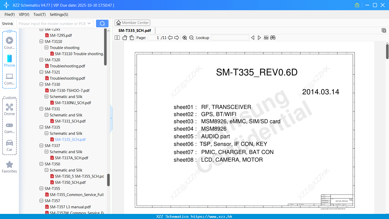Open SM-T330-TSHOO-7.pdf
This screenshot has width=389, height=219.
pos(69,90)
